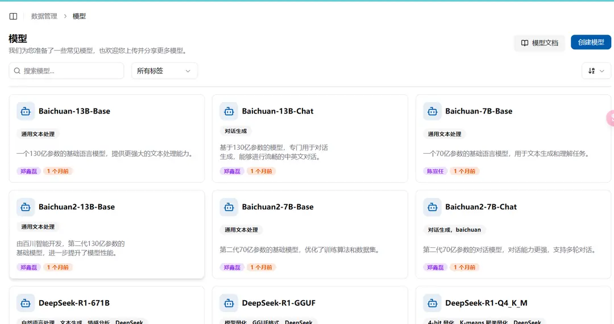Go to 数据管理 breadcrumb
Image resolution: width=614 pixels, height=324 pixels.
point(44,16)
